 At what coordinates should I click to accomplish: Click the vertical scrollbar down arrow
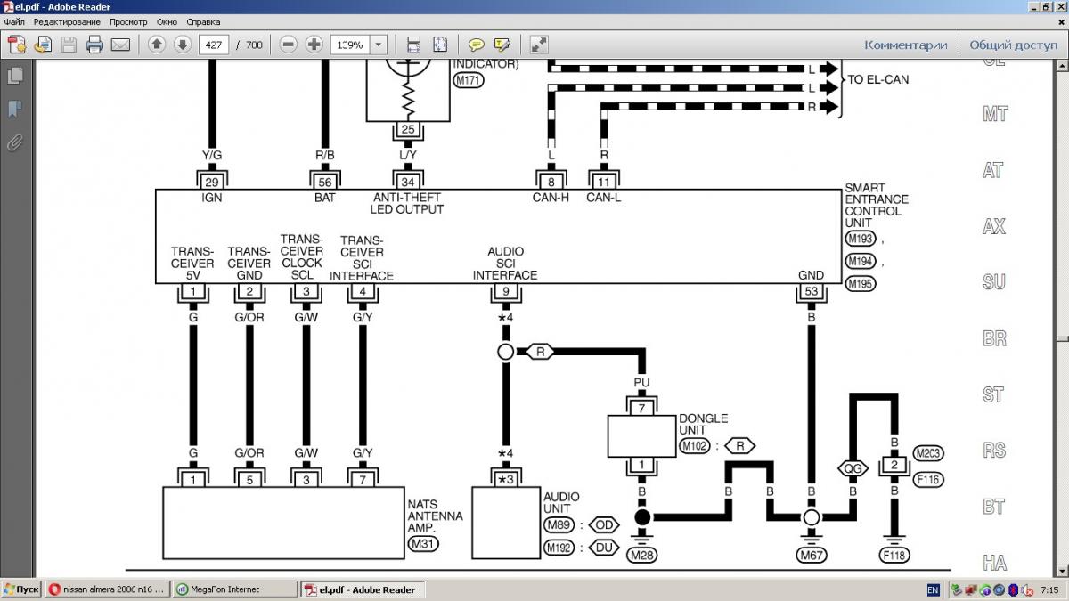(x=1062, y=572)
